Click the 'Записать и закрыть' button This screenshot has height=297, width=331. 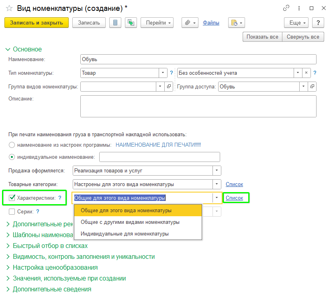pos(37,23)
